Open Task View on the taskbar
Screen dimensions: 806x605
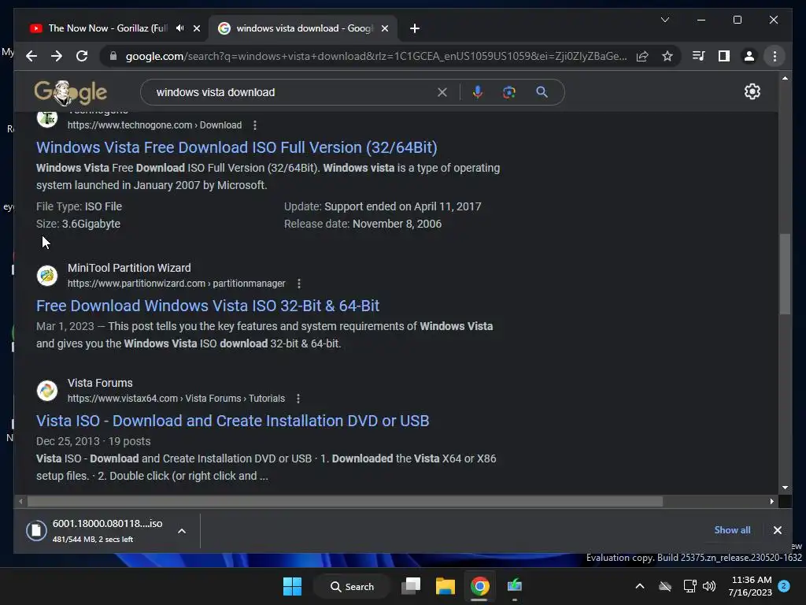point(411,586)
